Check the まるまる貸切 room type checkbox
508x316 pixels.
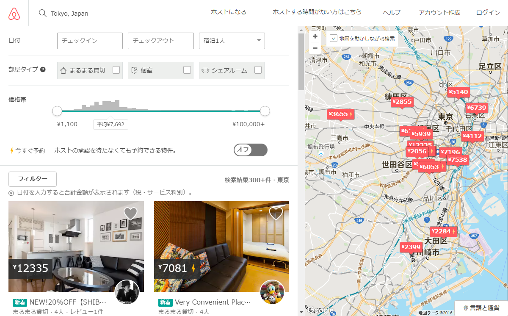point(116,70)
